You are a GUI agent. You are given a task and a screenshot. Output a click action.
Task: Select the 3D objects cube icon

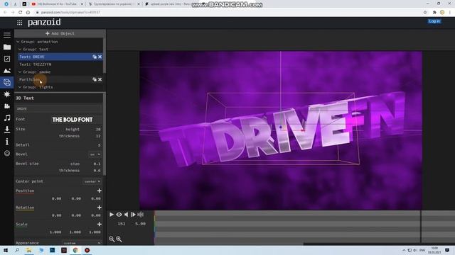(7, 82)
